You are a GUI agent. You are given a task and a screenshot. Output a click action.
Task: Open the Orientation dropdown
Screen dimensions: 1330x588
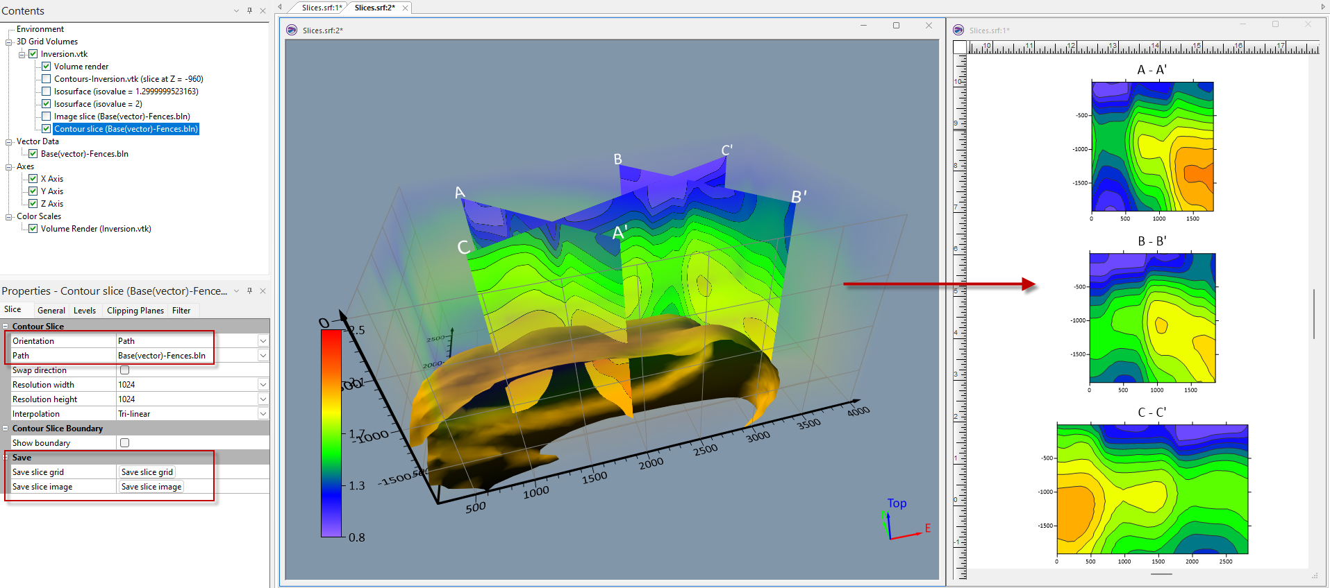tap(263, 341)
